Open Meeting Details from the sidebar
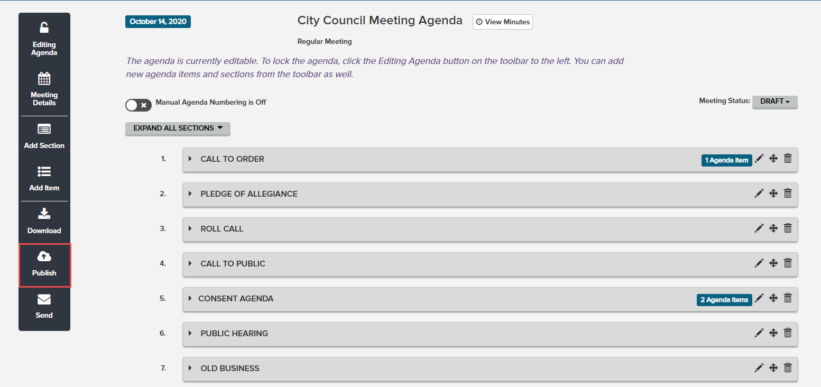Screen dimensions: 821x387 pos(44,89)
